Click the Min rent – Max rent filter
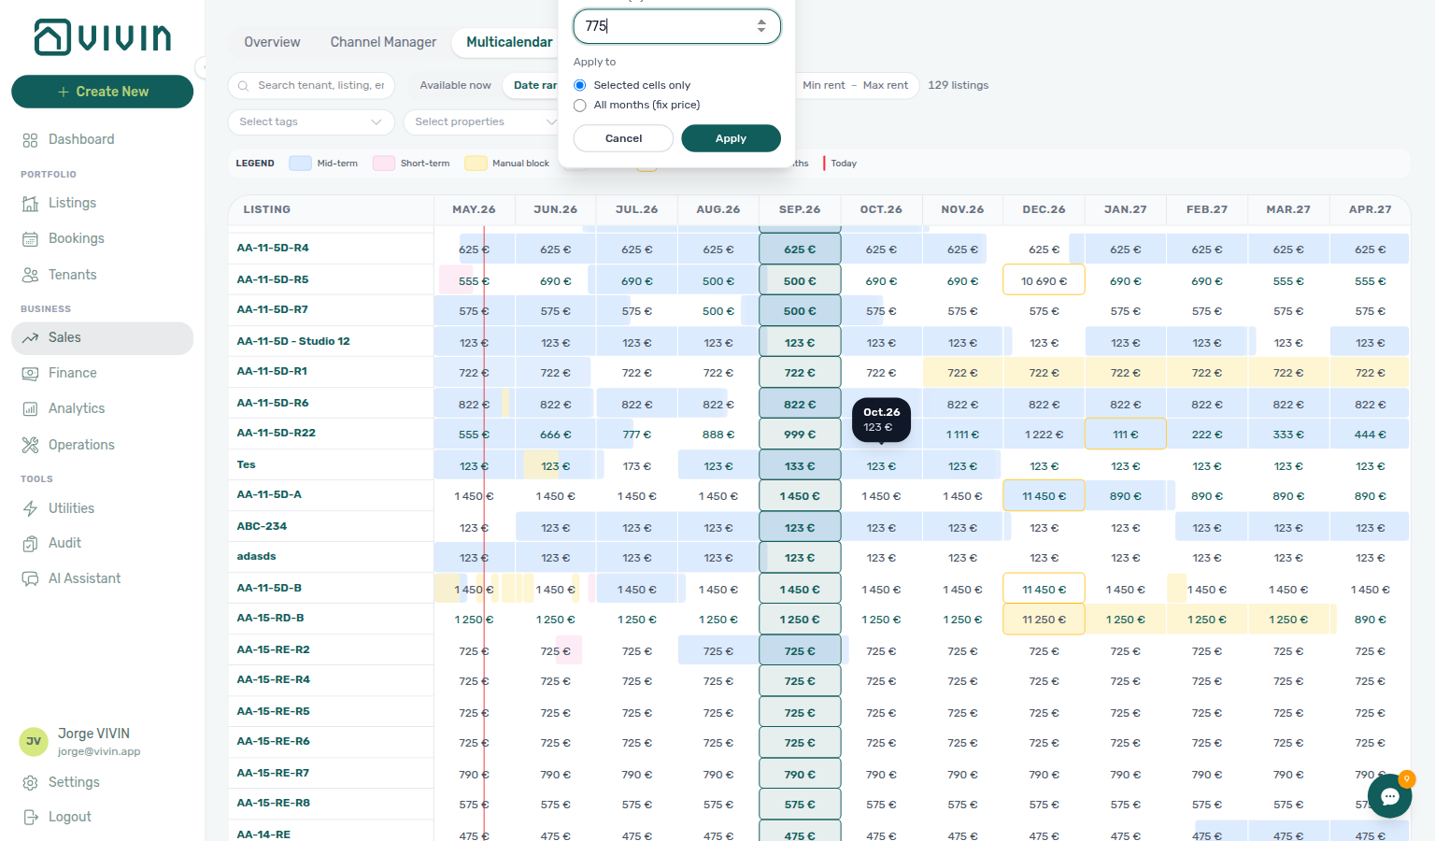The width and height of the screenshot is (1435, 841). [855, 85]
